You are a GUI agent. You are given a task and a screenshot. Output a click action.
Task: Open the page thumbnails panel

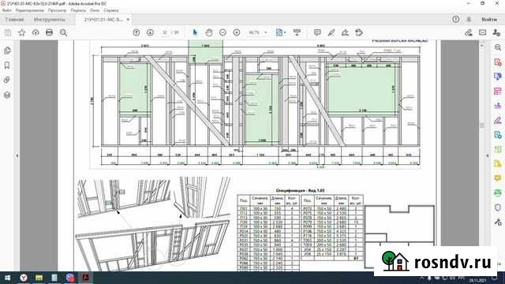(7, 50)
